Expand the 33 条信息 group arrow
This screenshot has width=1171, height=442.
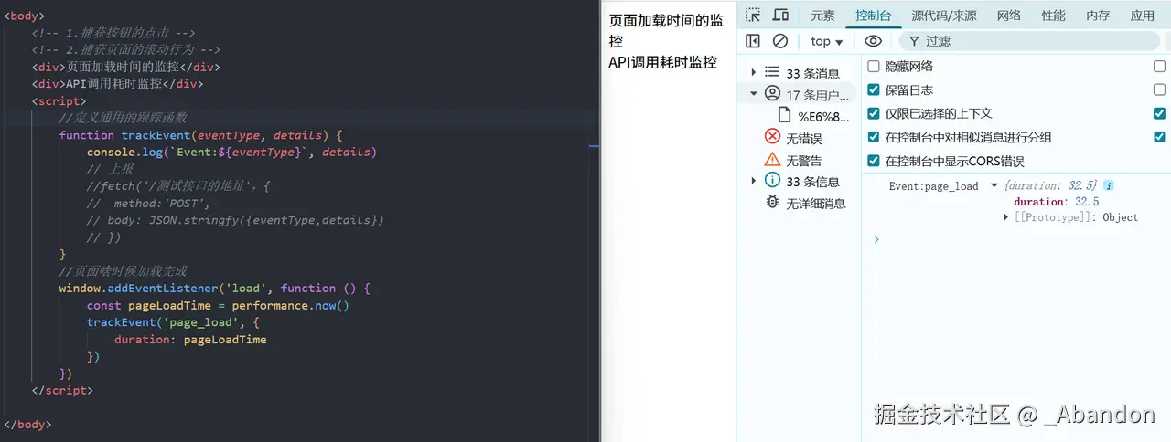(x=753, y=181)
